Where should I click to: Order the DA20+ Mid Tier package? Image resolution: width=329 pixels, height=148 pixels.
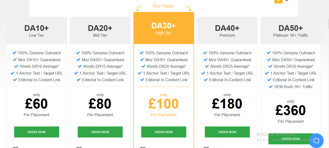(x=100, y=132)
